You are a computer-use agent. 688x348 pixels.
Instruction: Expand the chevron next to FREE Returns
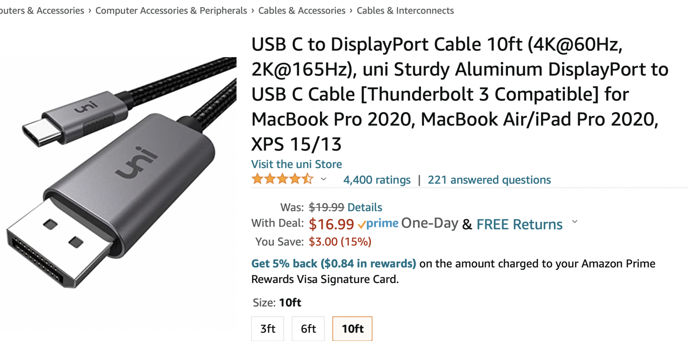(x=574, y=222)
